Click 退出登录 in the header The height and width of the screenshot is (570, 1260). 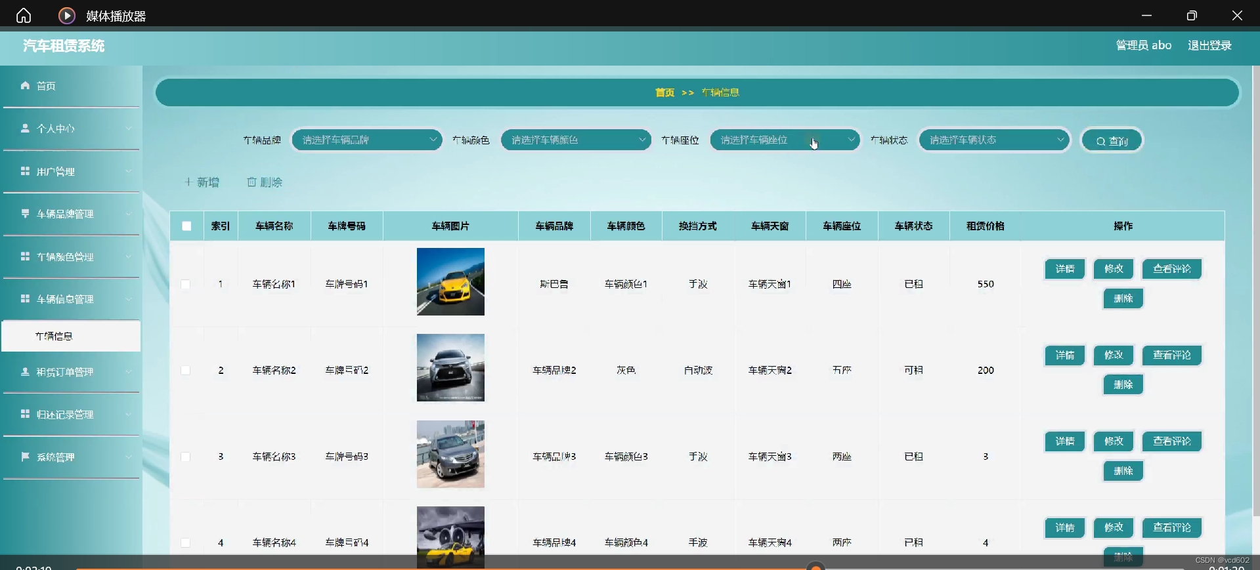tap(1209, 45)
